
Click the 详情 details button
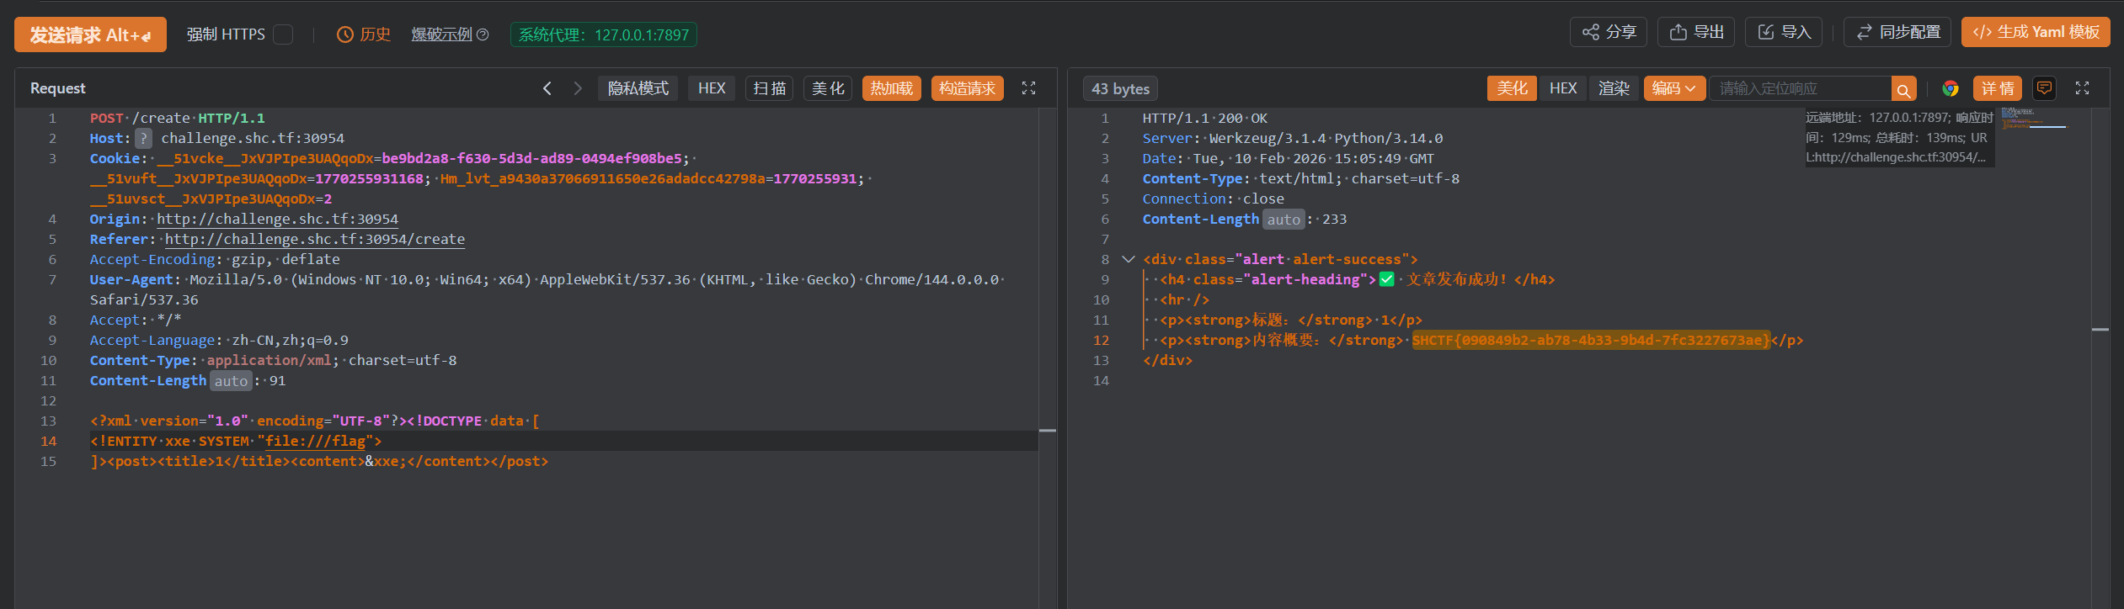(x=1998, y=88)
